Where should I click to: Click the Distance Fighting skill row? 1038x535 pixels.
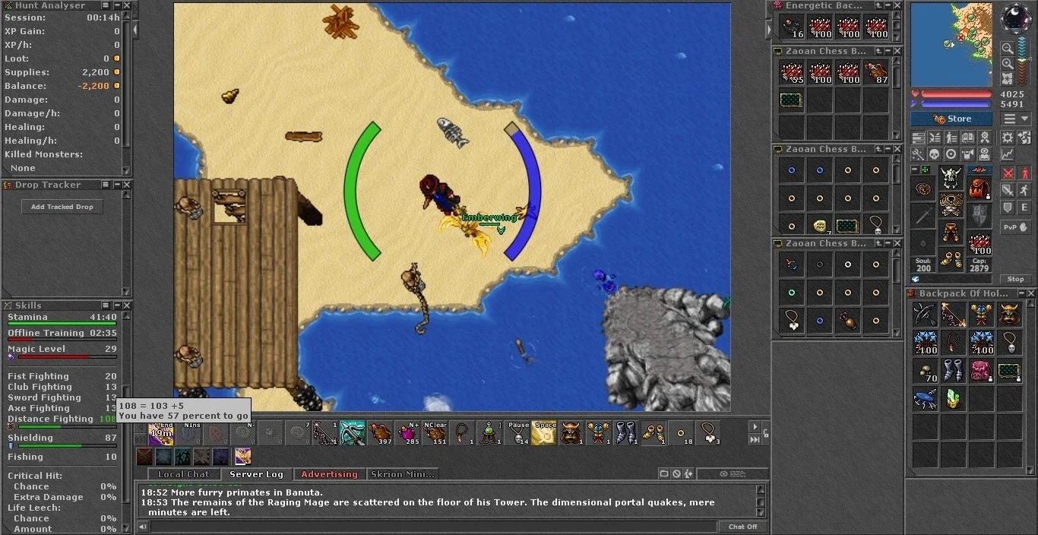tap(62, 419)
